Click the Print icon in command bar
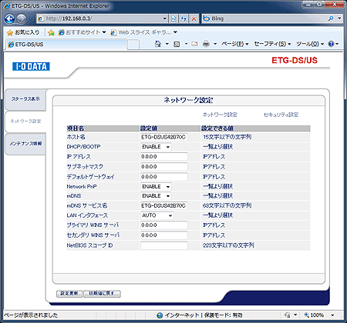 pyautogui.click(x=206, y=44)
